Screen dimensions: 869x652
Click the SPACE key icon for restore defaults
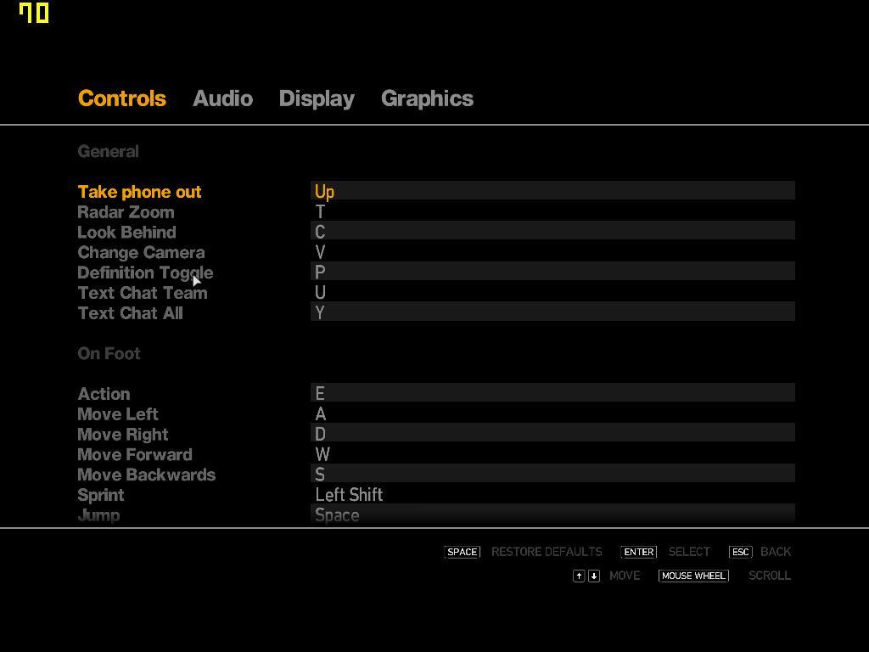(463, 552)
